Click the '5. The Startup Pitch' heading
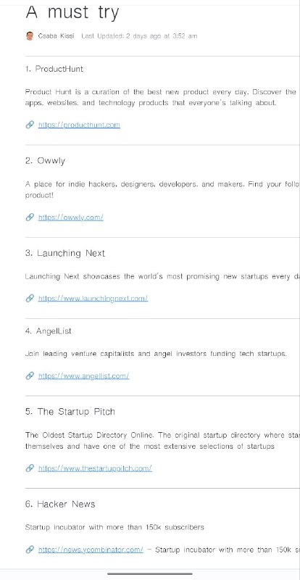The height and width of the screenshot is (580, 300). point(70,412)
